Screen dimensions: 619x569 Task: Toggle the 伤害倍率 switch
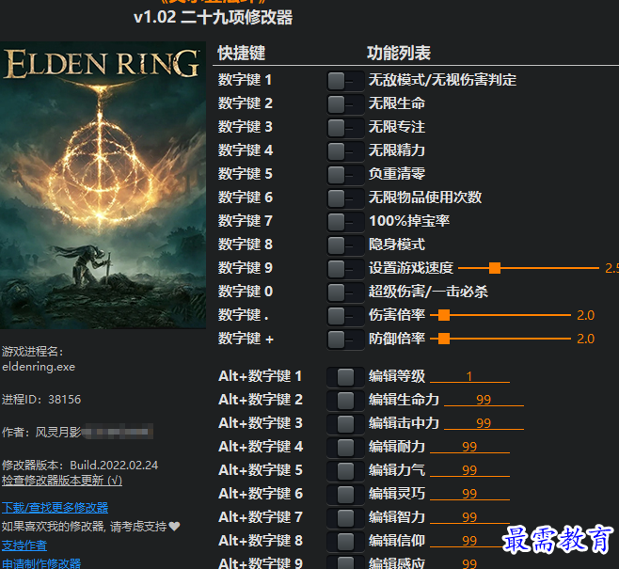(345, 316)
